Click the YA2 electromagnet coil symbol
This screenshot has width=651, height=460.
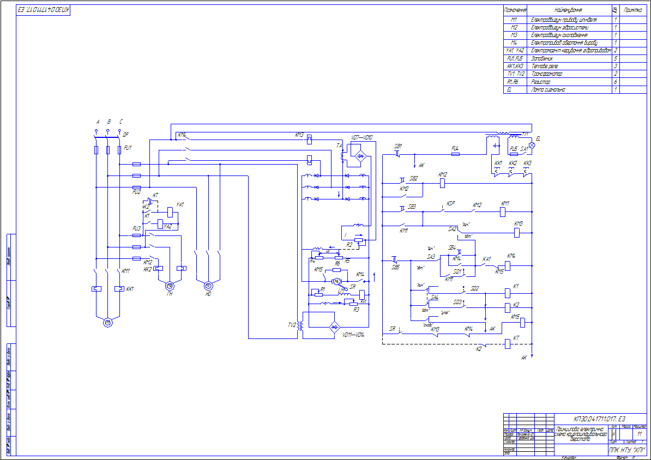click(x=160, y=224)
